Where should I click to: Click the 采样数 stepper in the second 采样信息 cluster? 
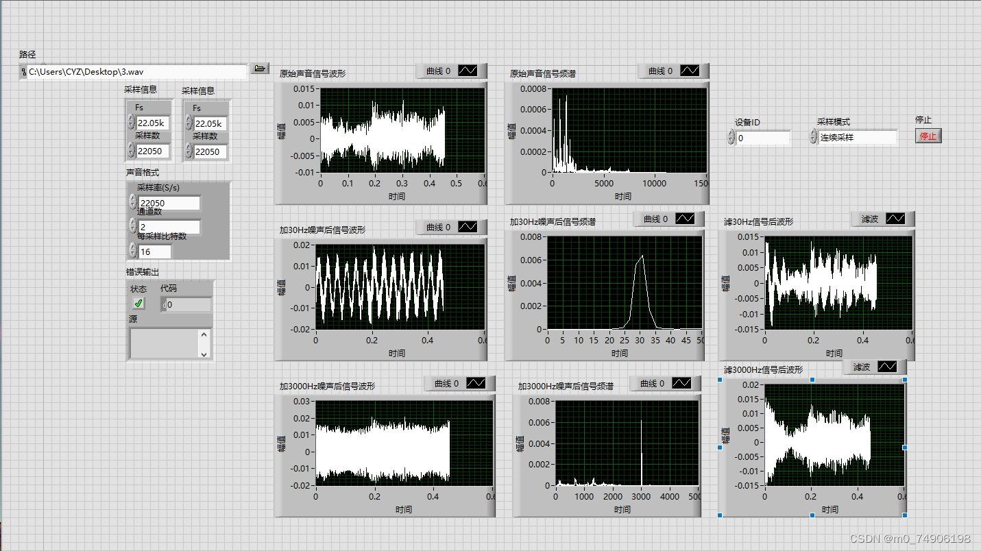[189, 151]
